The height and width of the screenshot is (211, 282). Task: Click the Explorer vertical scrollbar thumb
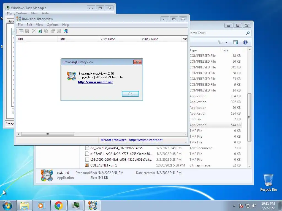pyautogui.click(x=249, y=117)
